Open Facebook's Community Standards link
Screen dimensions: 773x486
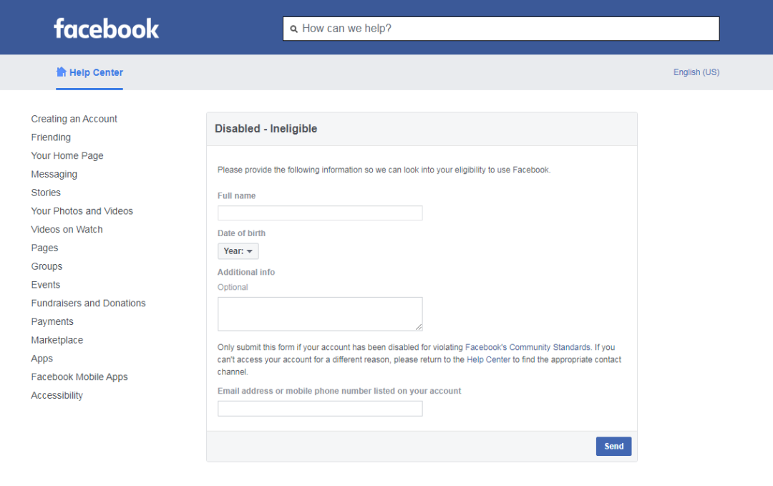point(528,347)
